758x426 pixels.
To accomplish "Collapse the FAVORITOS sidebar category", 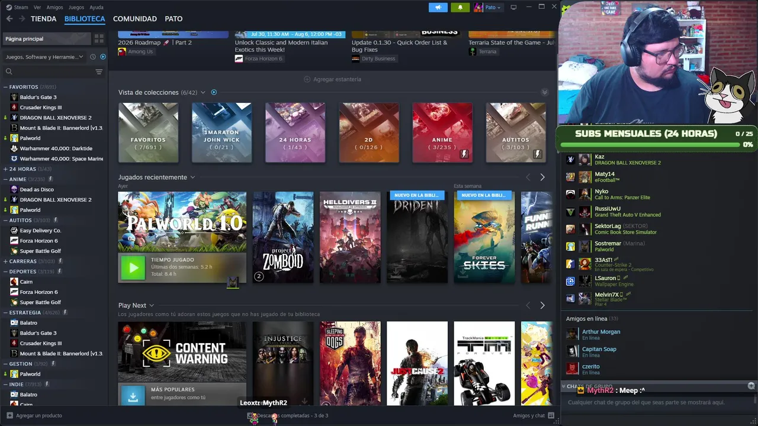I will (x=5, y=87).
